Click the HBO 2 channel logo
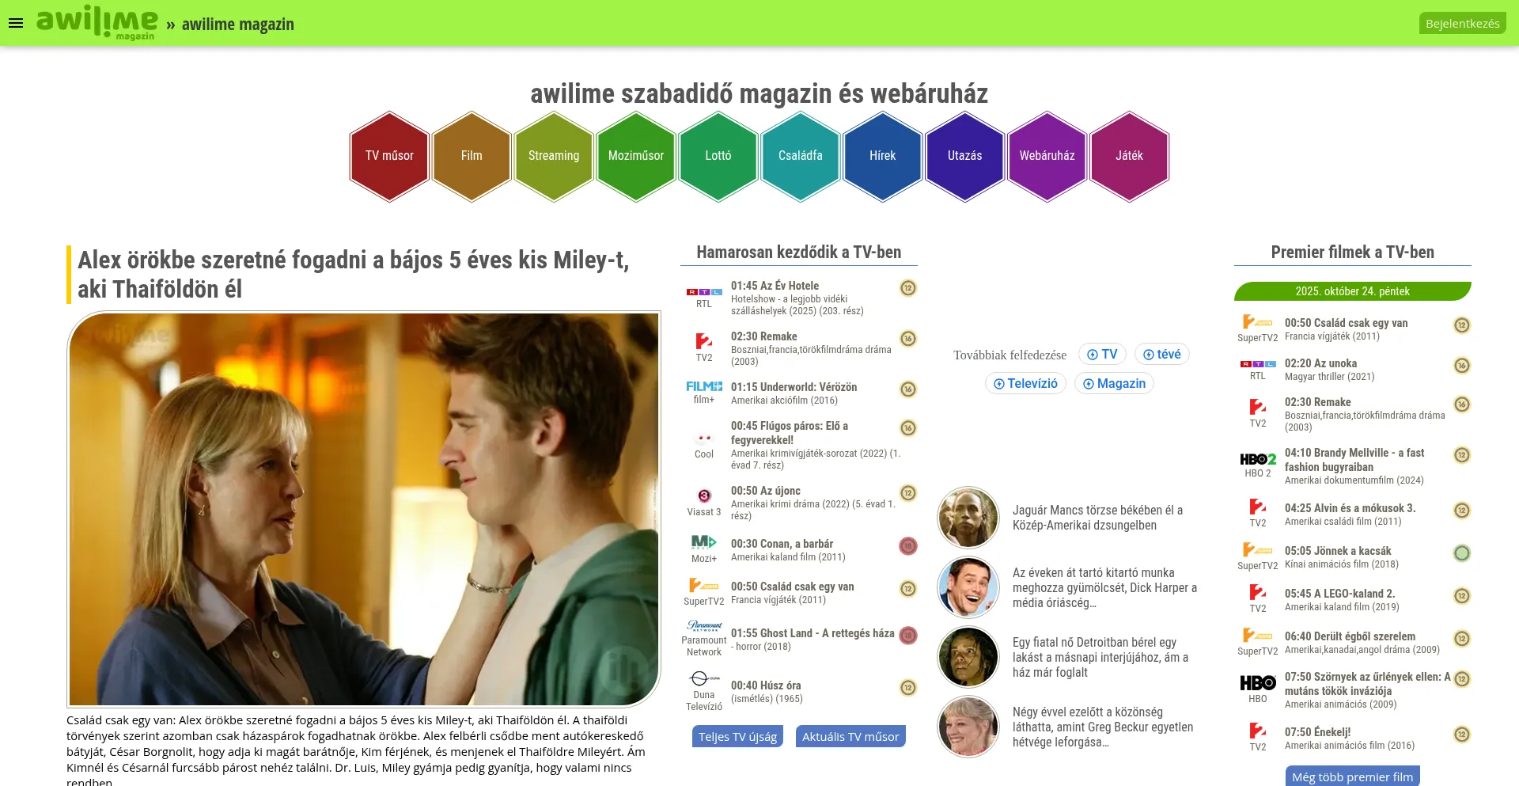 coord(1258,459)
